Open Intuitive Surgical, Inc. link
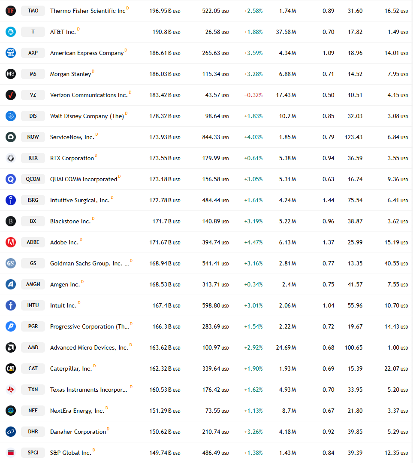Image resolution: width=413 pixels, height=463 pixels. (80, 200)
